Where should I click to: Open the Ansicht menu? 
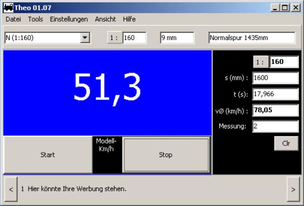105,19
